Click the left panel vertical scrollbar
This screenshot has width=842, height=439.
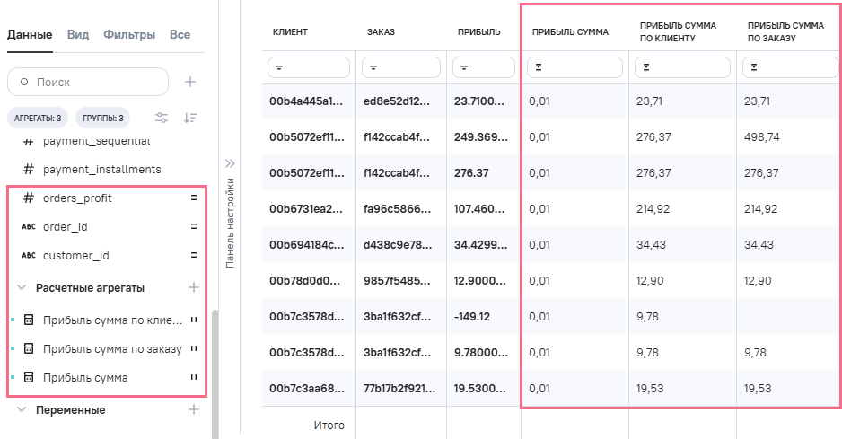(215, 377)
